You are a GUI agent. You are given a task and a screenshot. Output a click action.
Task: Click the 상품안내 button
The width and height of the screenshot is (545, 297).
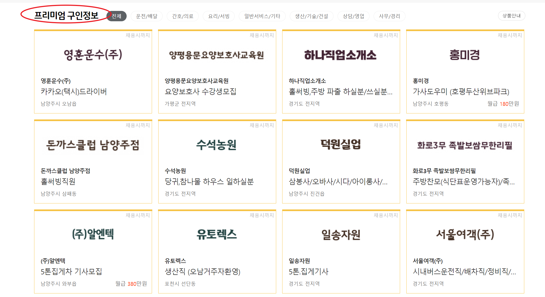512,16
